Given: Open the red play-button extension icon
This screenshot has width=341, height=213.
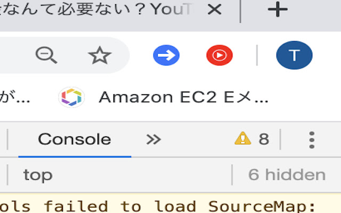Looking at the screenshot, I should tap(220, 55).
